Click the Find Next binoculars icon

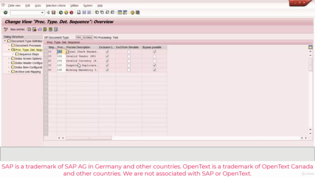tap(89, 12)
